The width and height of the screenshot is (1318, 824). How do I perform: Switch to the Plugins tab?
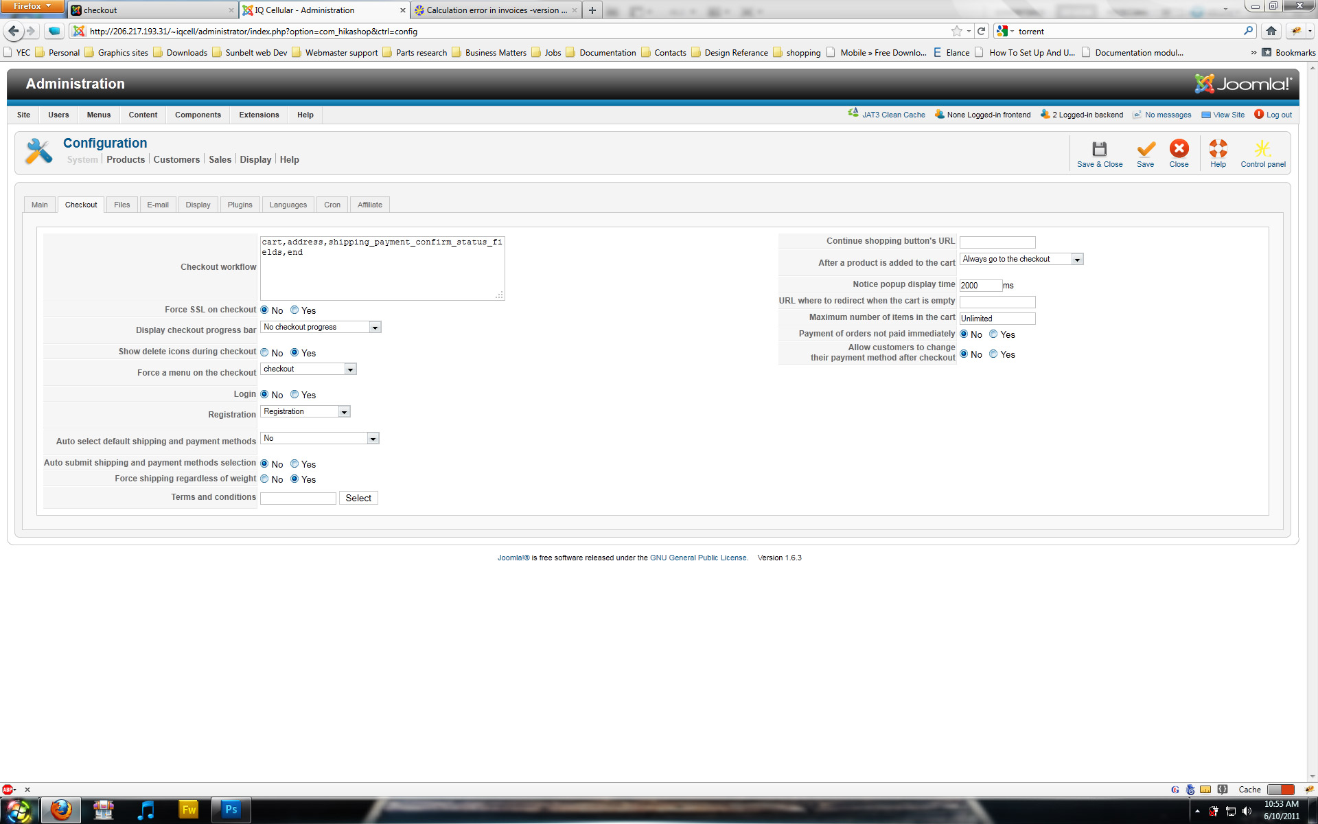coord(240,205)
